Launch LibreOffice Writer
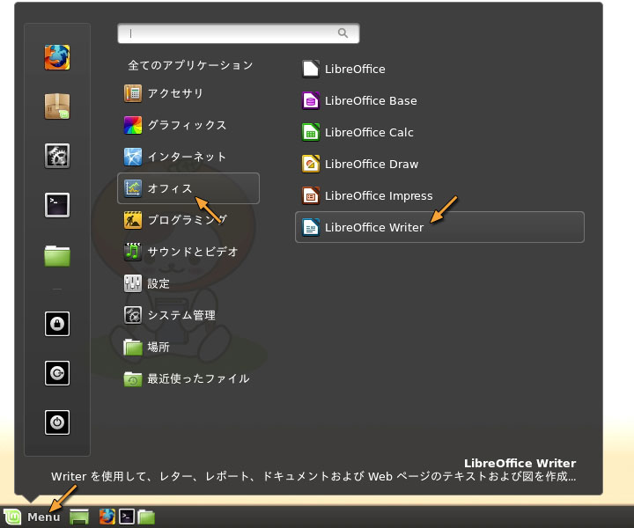634x528 pixels. click(440, 227)
